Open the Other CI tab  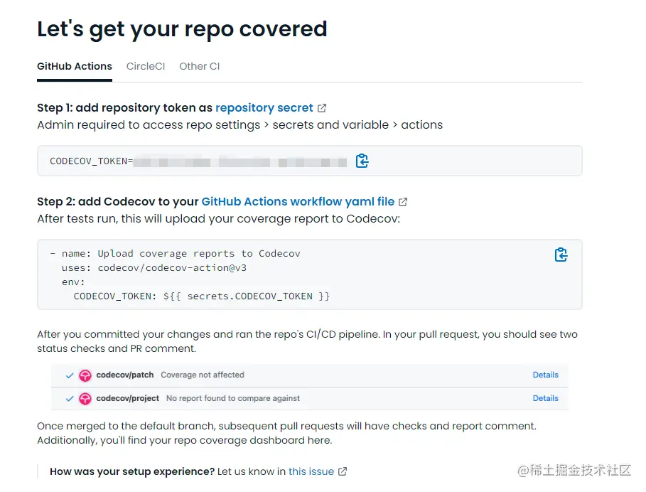click(x=199, y=66)
